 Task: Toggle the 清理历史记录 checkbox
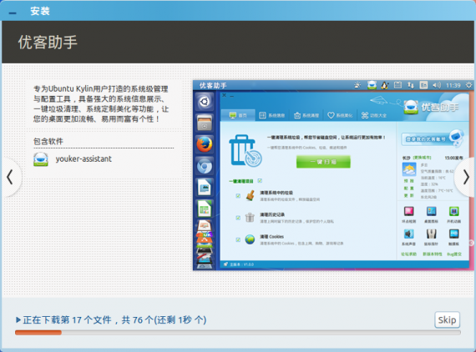tap(238, 218)
